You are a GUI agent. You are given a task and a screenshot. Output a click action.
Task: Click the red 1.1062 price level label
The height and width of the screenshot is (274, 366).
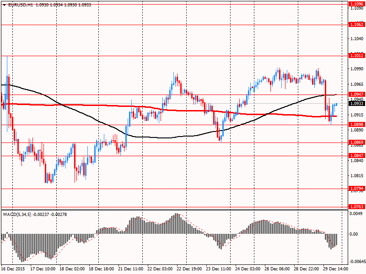357,25
